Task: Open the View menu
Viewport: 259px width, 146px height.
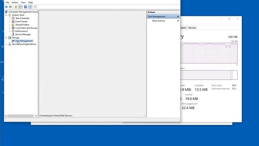Action: 23,2
